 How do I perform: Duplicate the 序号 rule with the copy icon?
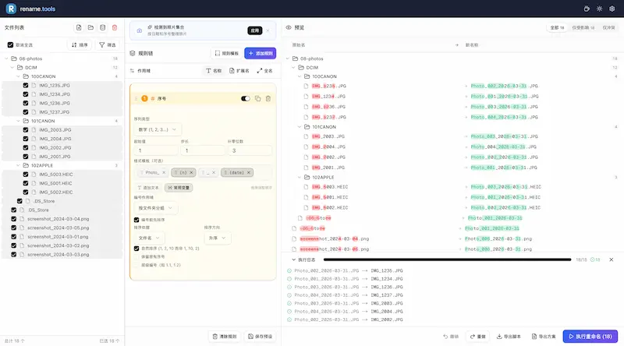click(x=258, y=99)
